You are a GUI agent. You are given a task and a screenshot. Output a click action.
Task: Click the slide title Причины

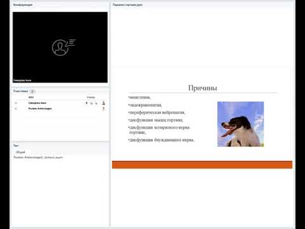click(x=203, y=88)
